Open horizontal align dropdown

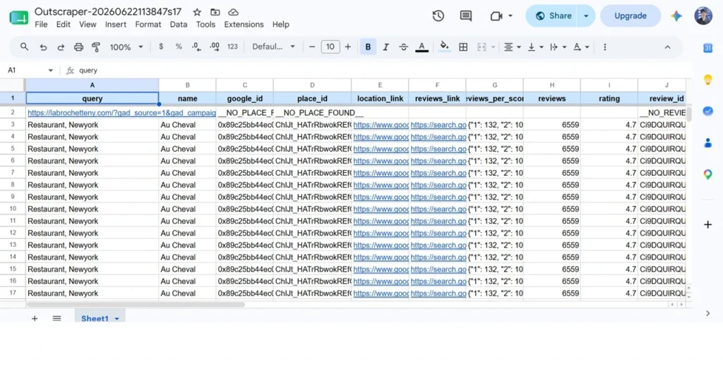[512, 47]
